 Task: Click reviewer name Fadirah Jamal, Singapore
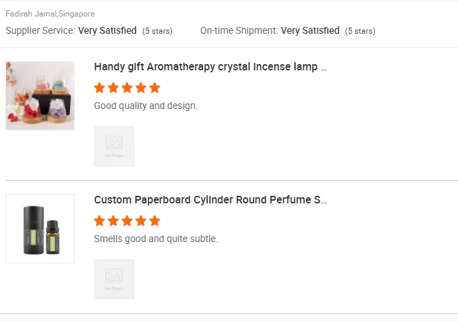(50, 14)
